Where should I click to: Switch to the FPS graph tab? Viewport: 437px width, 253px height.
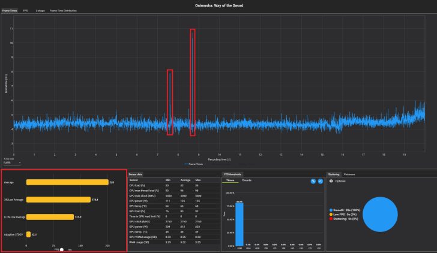[25, 11]
